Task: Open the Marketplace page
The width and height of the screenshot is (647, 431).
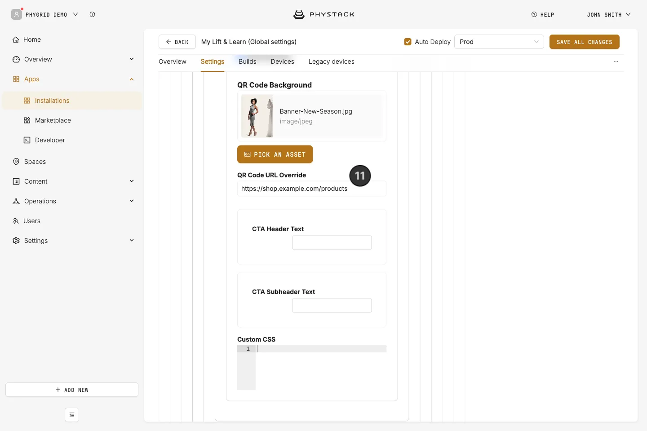Action: [x=53, y=120]
